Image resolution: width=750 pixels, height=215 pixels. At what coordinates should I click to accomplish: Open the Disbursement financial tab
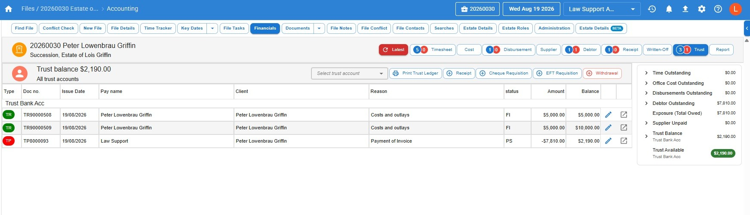pos(509,50)
